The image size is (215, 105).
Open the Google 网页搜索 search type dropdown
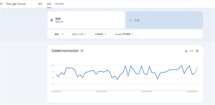click(x=124, y=34)
